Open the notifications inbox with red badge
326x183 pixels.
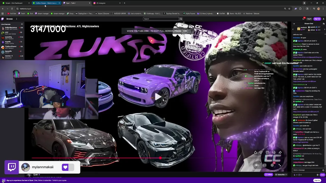(304, 19)
